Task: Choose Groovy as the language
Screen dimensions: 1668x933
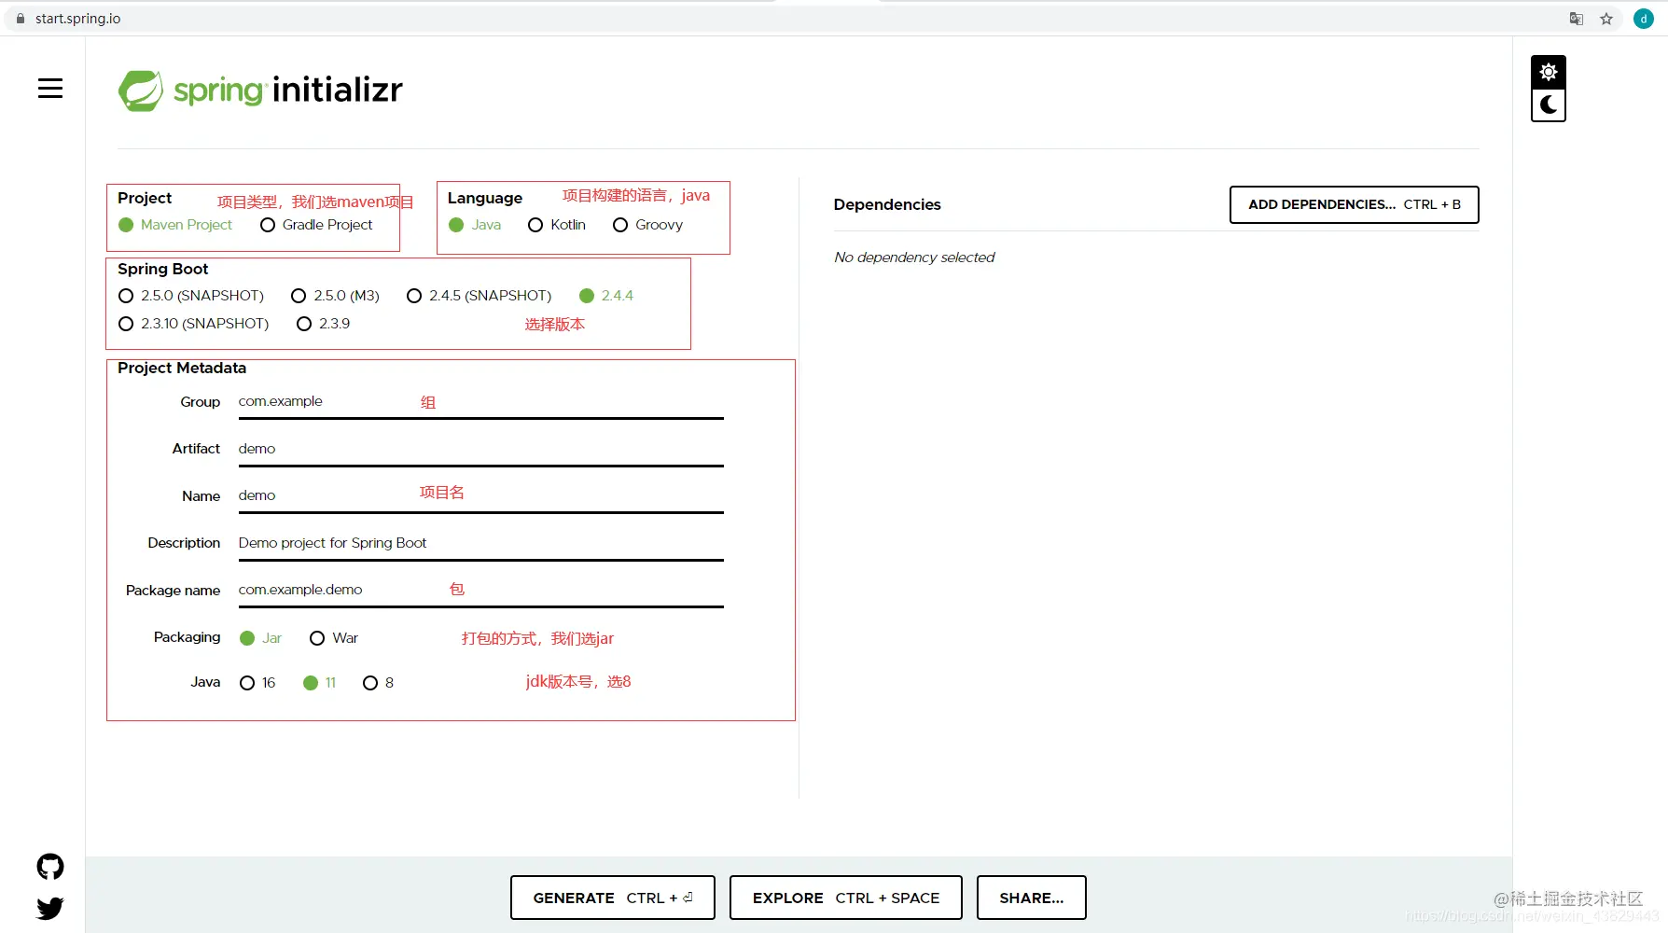Action: 647,225
